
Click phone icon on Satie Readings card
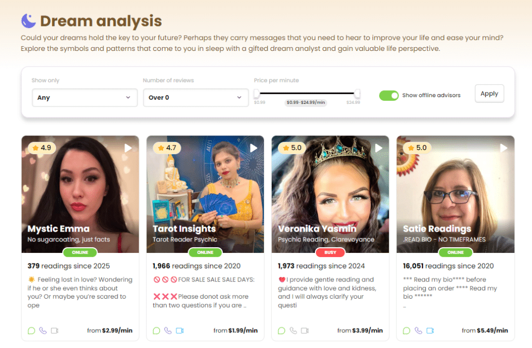[418, 330]
